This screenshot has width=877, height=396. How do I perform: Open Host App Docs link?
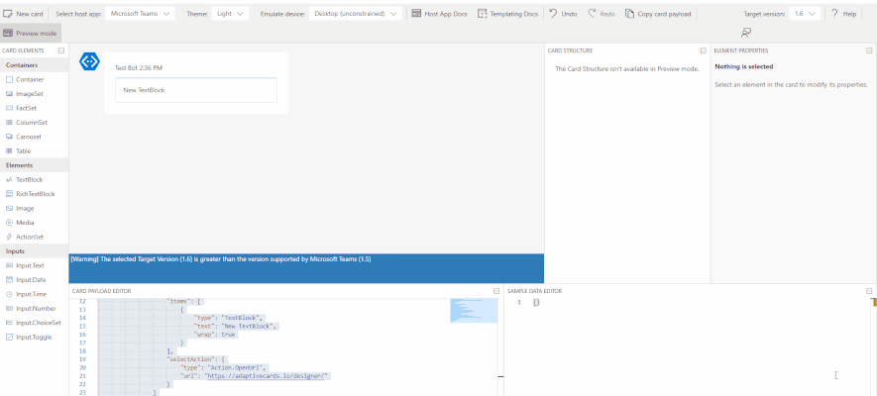click(439, 14)
